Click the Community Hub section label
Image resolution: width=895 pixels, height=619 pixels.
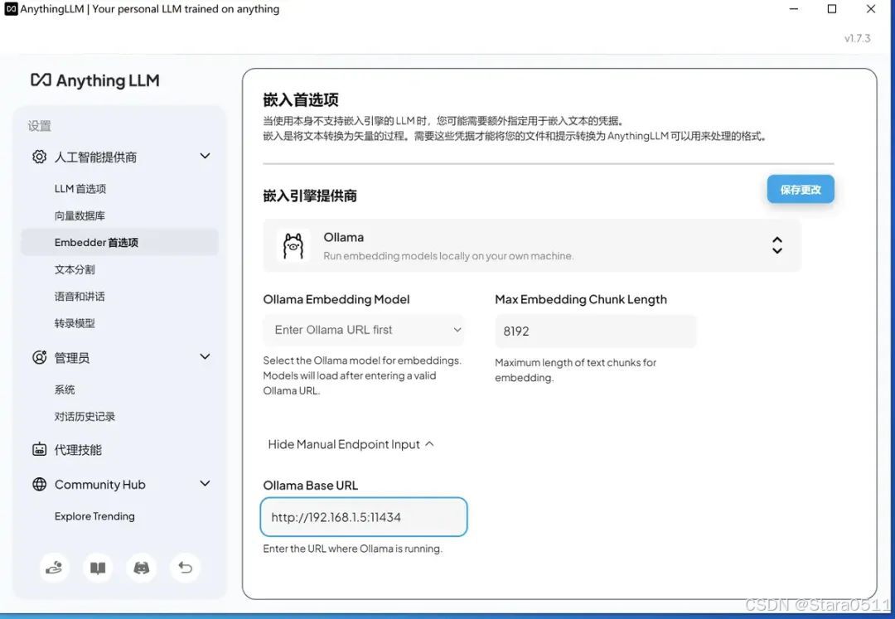(100, 485)
